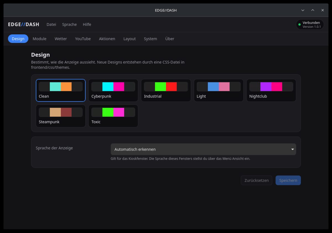The width and height of the screenshot is (332, 233).
Task: Maximize the window with the up chevron
Action: point(313,10)
